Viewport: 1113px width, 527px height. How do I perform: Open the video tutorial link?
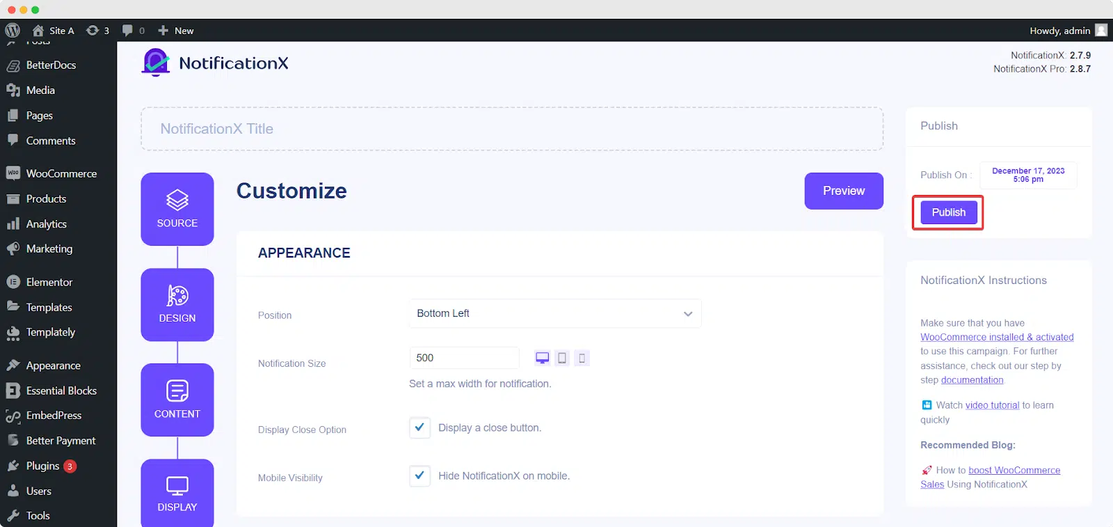pos(992,405)
